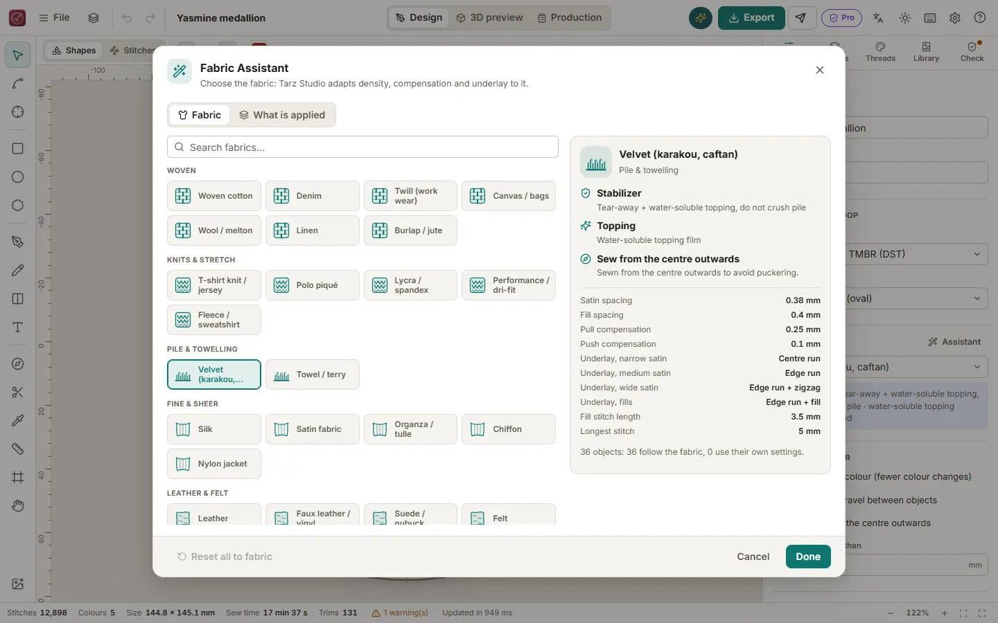Click Reset all to fabric
Viewport: 998px width, 623px height.
225,557
